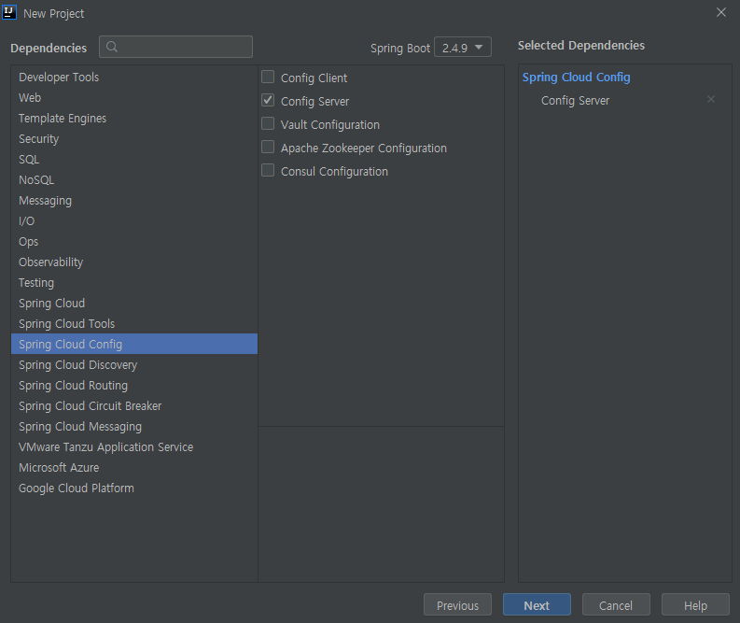Open the Spring Cloud Tools category

(134, 323)
